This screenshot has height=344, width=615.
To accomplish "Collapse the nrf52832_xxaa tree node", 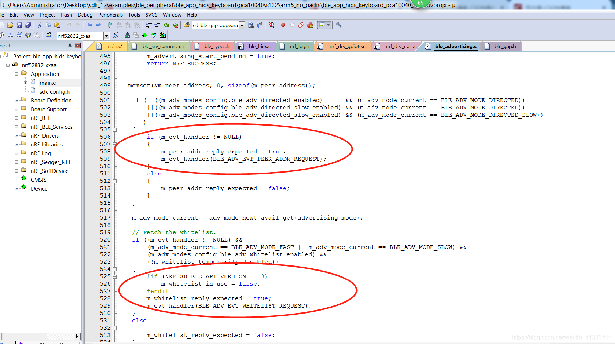I will point(8,65).
